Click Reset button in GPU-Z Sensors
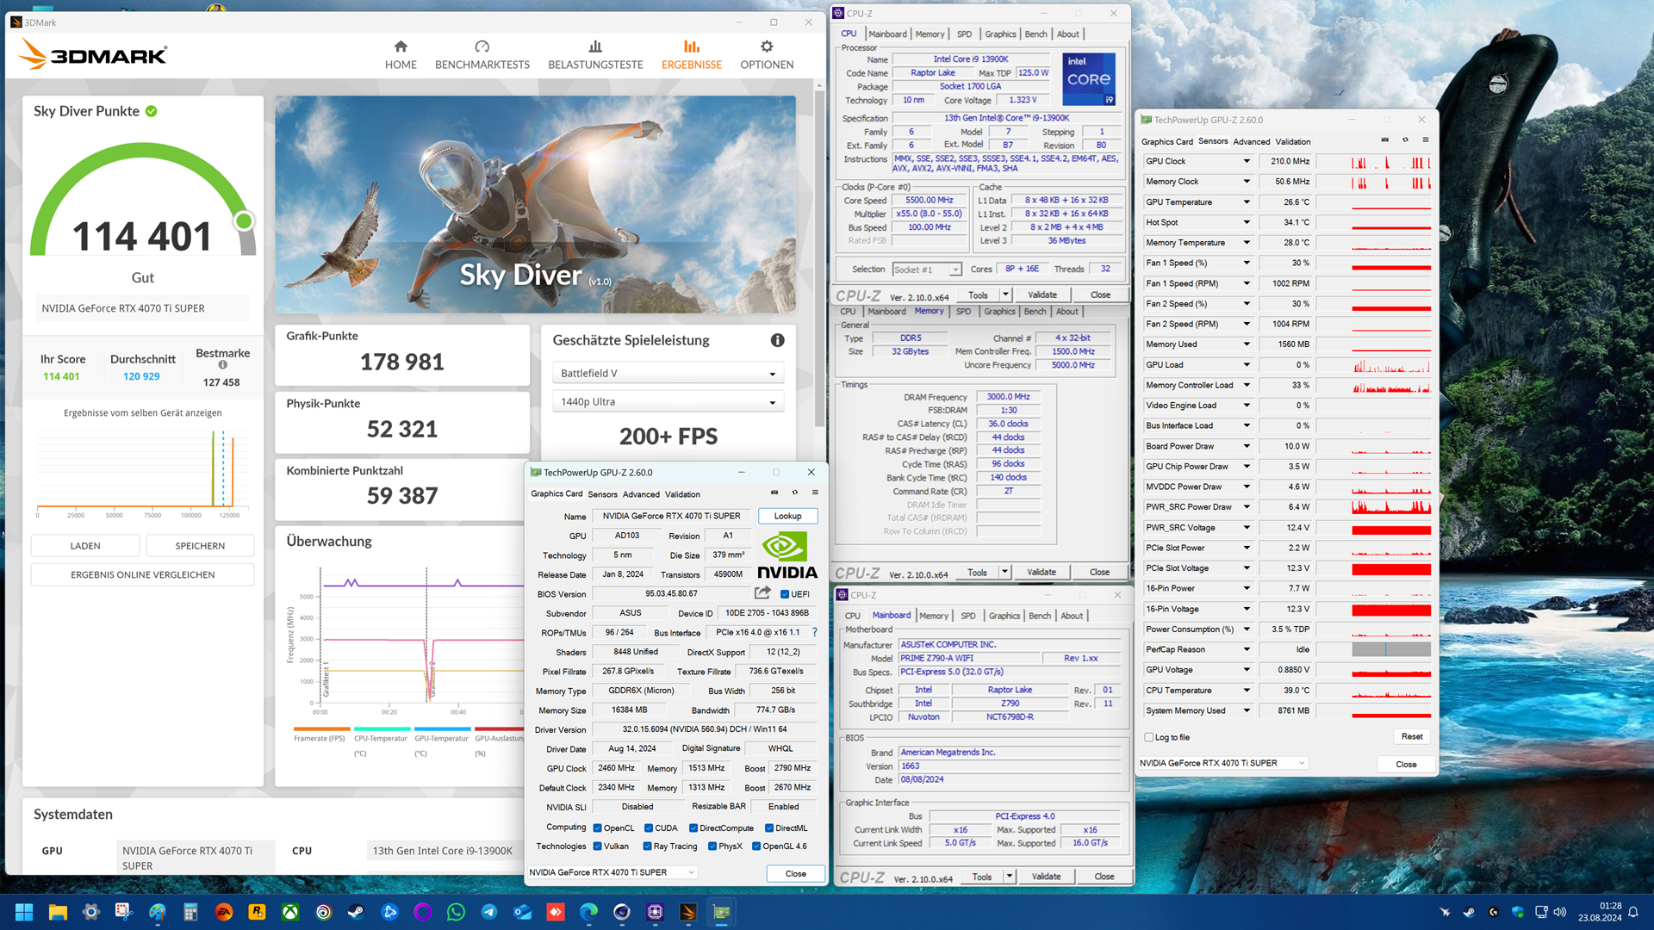1654x930 pixels. (1412, 736)
